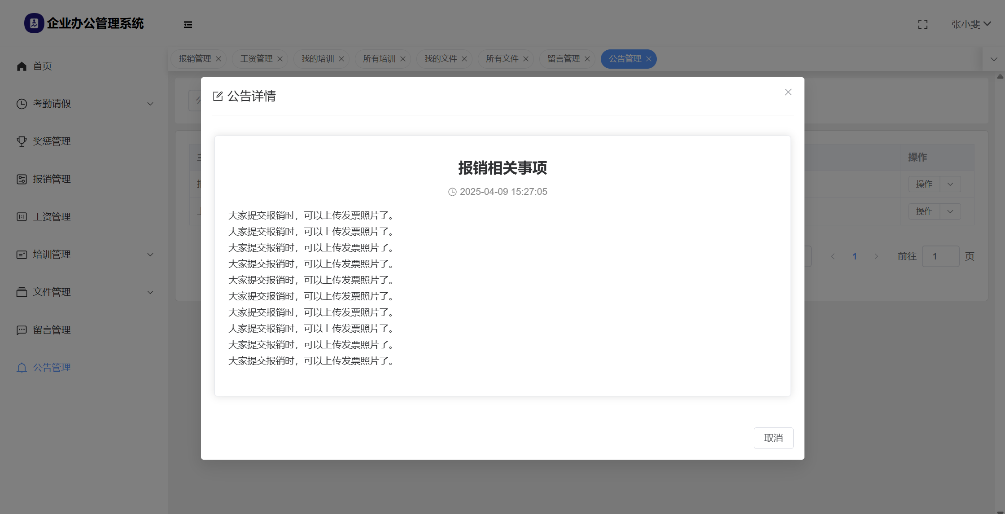Close the 留言管理 tab
The width and height of the screenshot is (1005, 514).
click(x=587, y=59)
